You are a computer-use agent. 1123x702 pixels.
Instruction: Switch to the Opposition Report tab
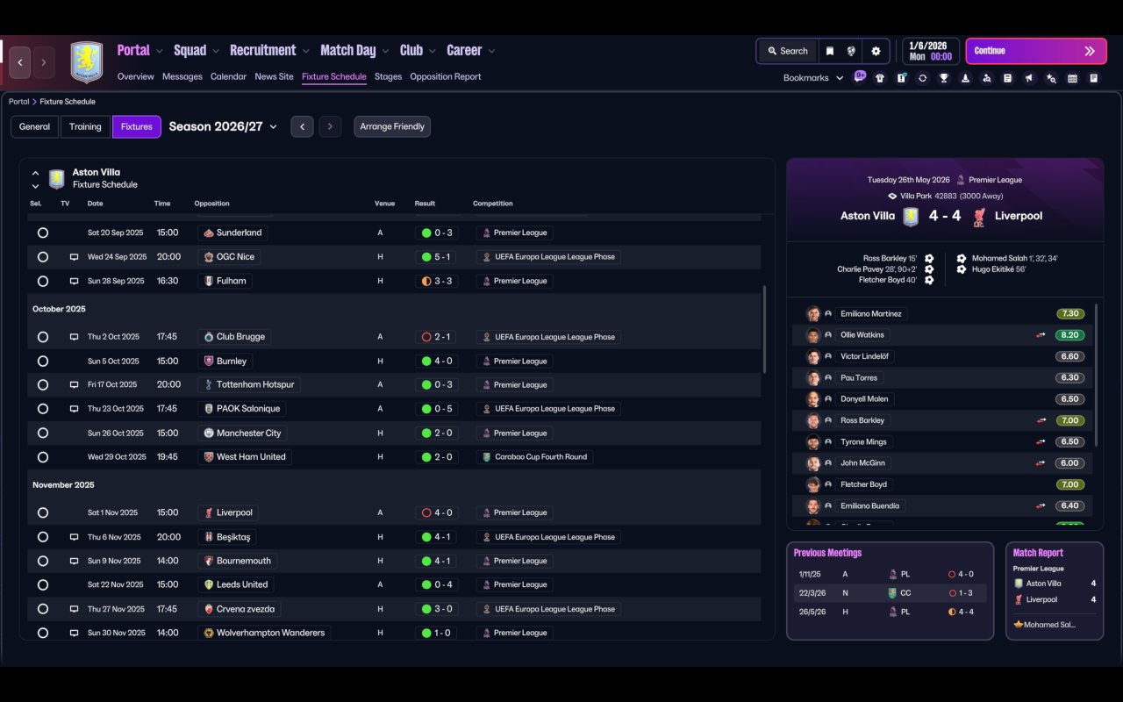446,76
